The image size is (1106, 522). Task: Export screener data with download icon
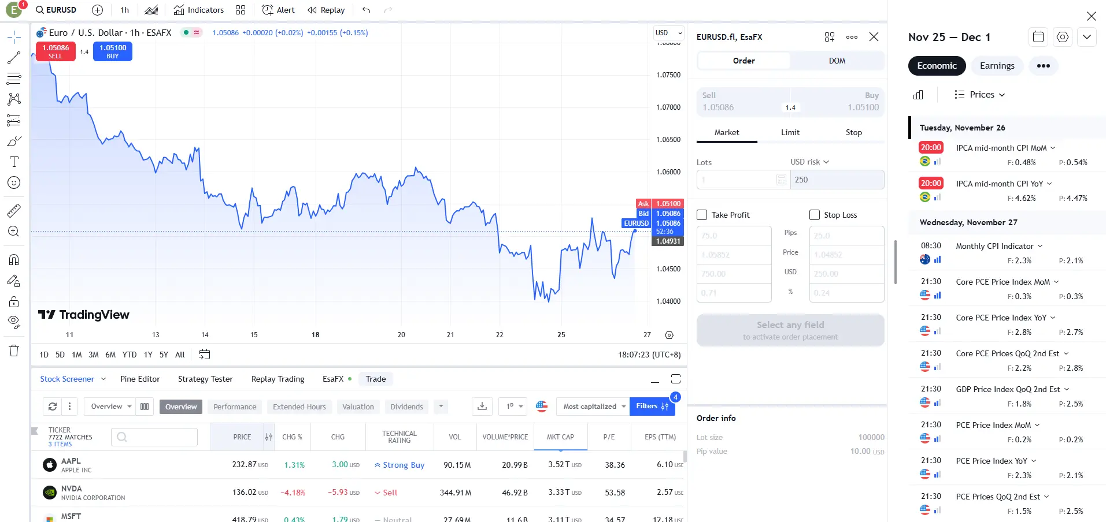coord(482,407)
